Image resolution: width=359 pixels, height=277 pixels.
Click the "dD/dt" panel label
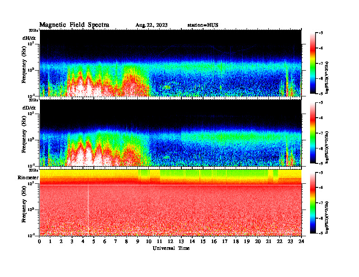tap(29, 108)
